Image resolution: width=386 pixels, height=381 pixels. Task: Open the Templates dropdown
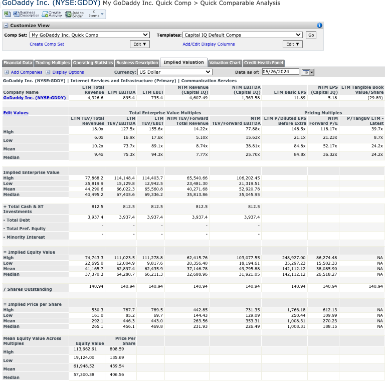tap(243, 35)
